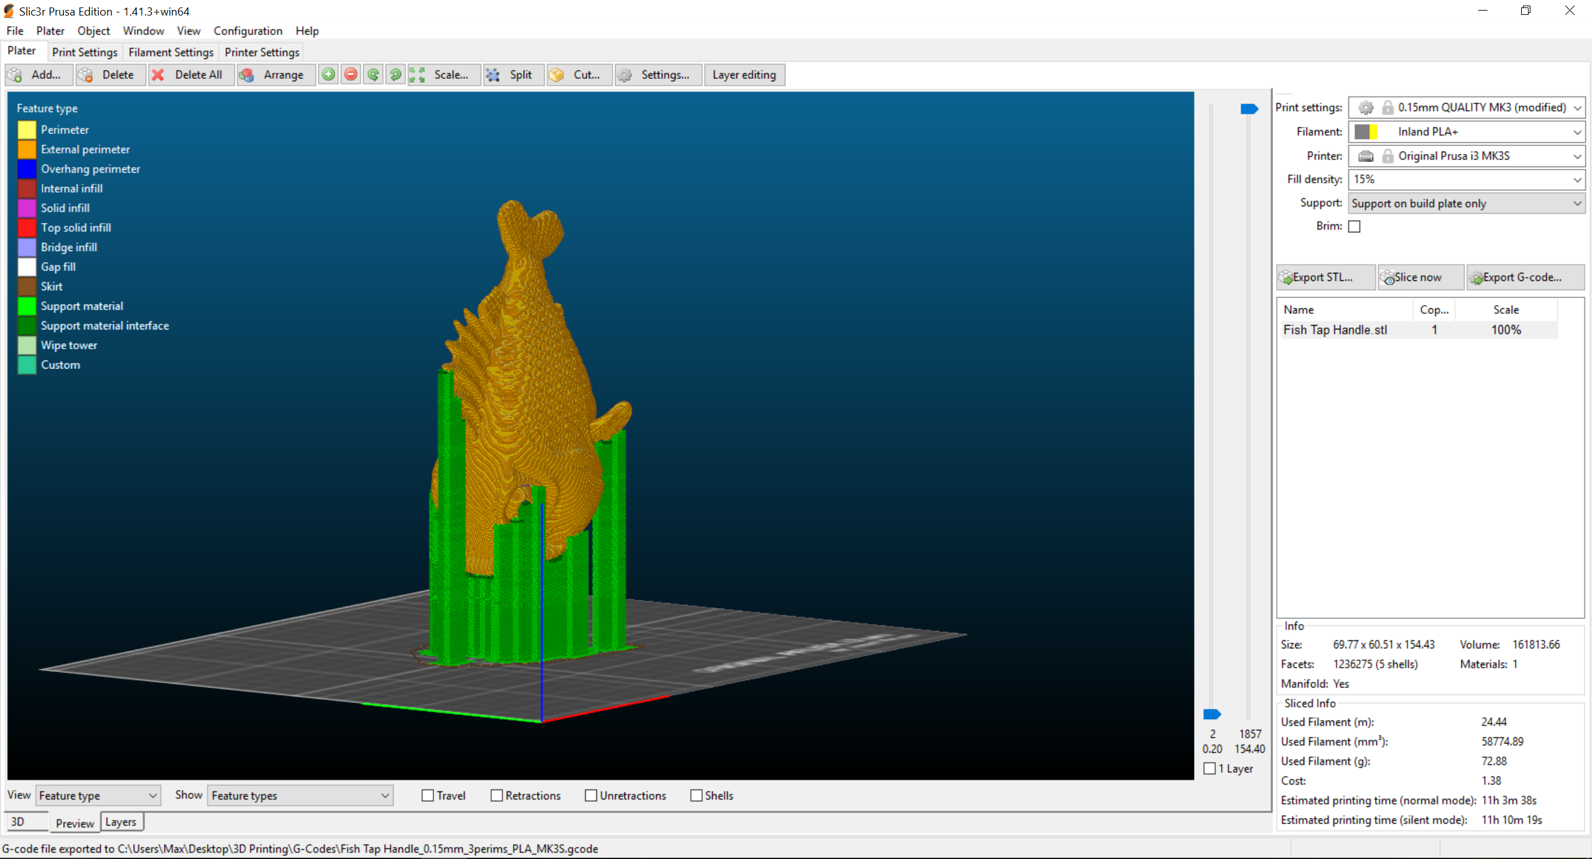
Task: Open the Show Feature types dropdown
Action: (x=300, y=796)
